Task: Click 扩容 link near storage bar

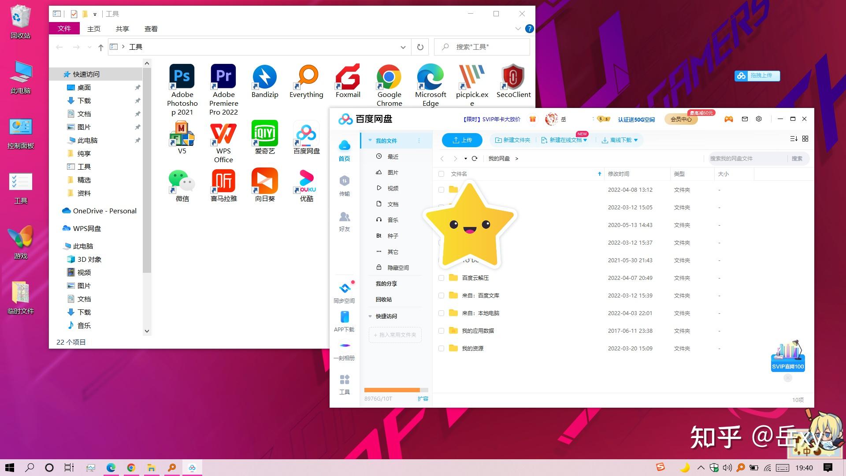Action: (x=423, y=399)
